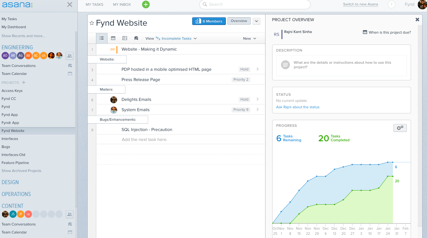Open the project files image icon
The width and height of the screenshot is (427, 238).
pos(125,38)
